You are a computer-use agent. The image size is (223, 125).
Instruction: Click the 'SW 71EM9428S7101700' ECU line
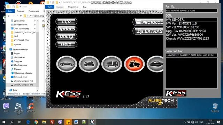pos(183,27)
